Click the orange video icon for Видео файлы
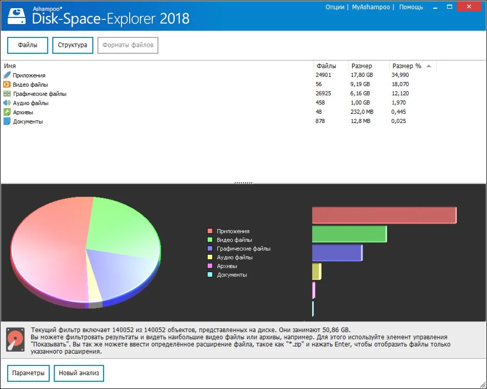This screenshot has width=487, height=389. coord(7,85)
